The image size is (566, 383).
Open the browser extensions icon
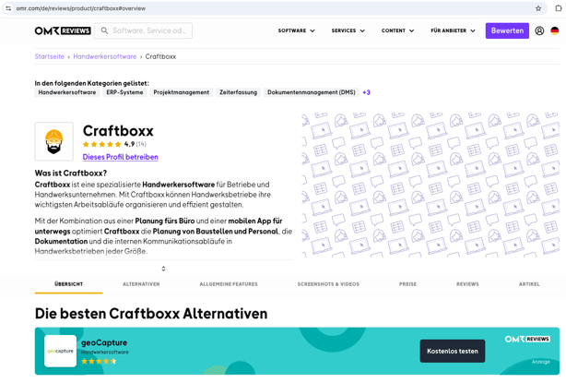point(558,8)
